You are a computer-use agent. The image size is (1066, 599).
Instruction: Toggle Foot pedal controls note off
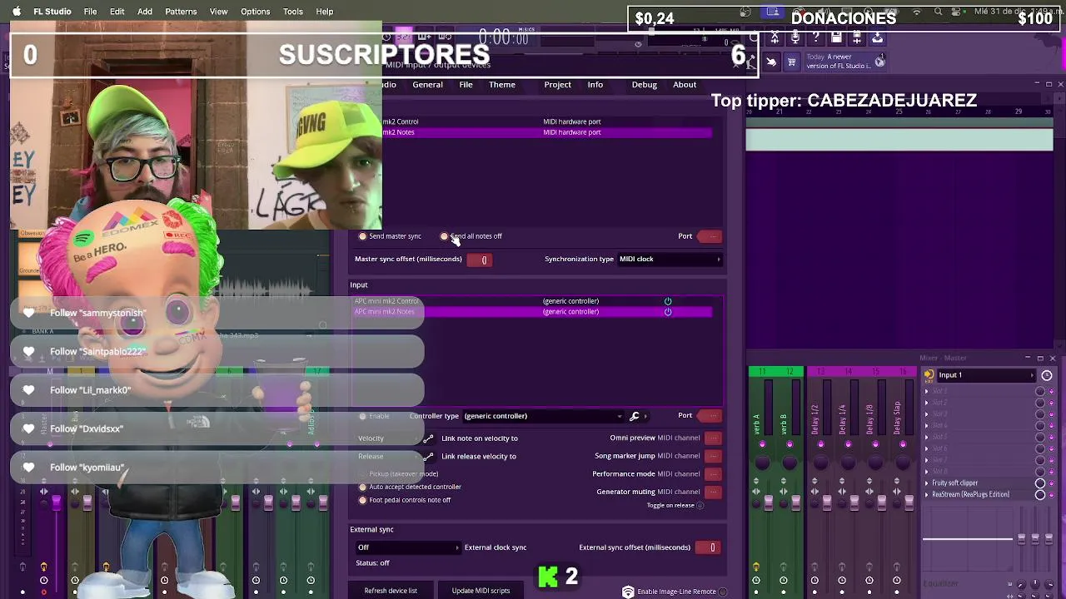362,500
